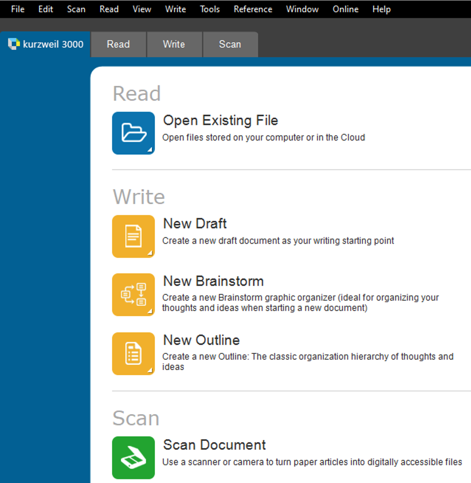The width and height of the screenshot is (471, 483).
Task: Open the Window menu
Action: 302,9
